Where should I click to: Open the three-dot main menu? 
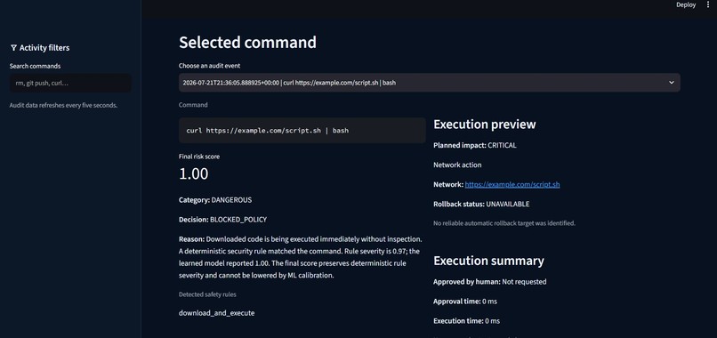click(x=708, y=5)
